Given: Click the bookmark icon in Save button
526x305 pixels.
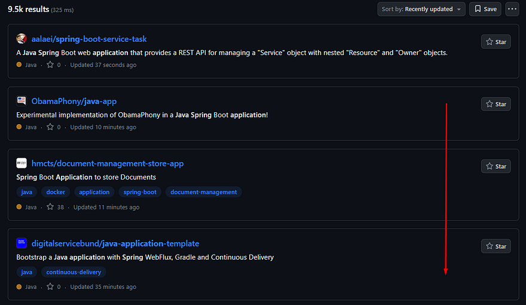Looking at the screenshot, I should [x=478, y=9].
